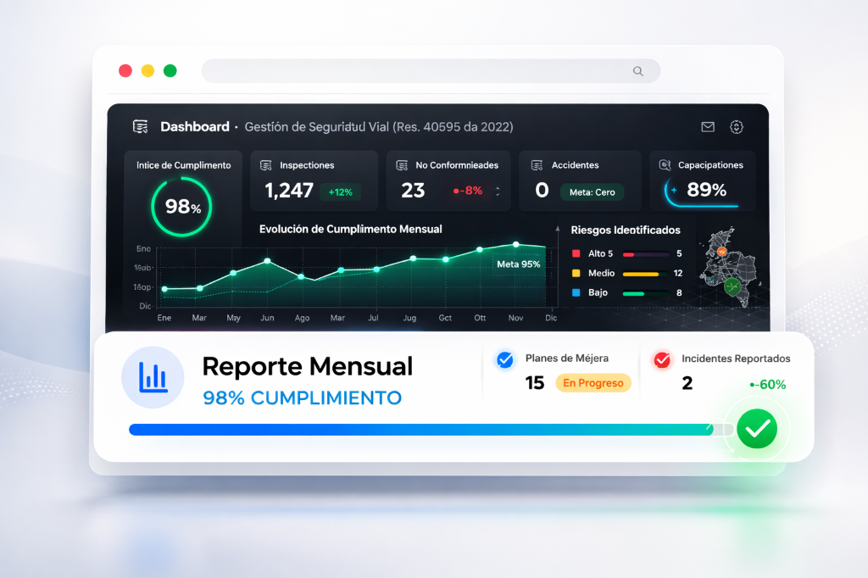Click the green completion checkmark circle

tap(757, 430)
